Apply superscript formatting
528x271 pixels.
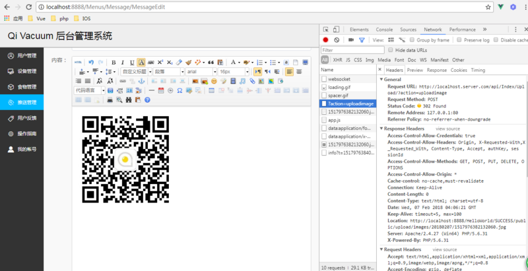tap(160, 62)
